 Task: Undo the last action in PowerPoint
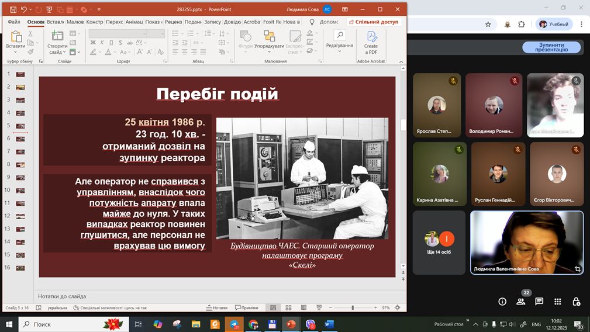[24, 9]
